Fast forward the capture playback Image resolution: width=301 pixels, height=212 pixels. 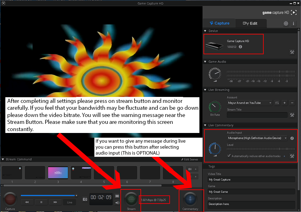click(55, 202)
